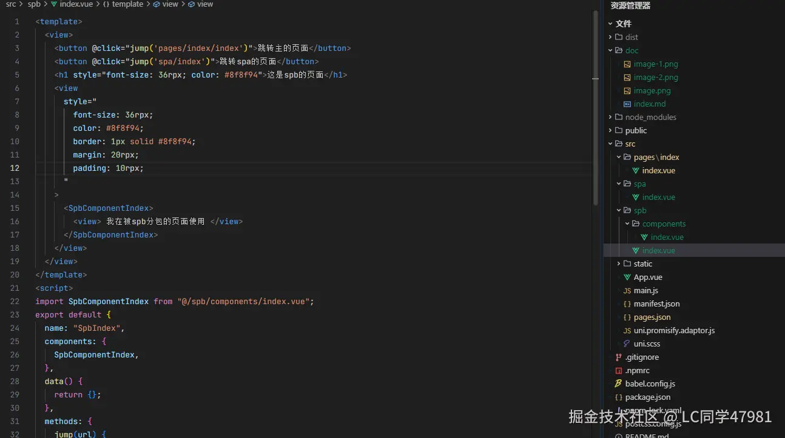This screenshot has height=438, width=785.
Task: Click the braces icon beside manifest.json
Action: (x=627, y=304)
